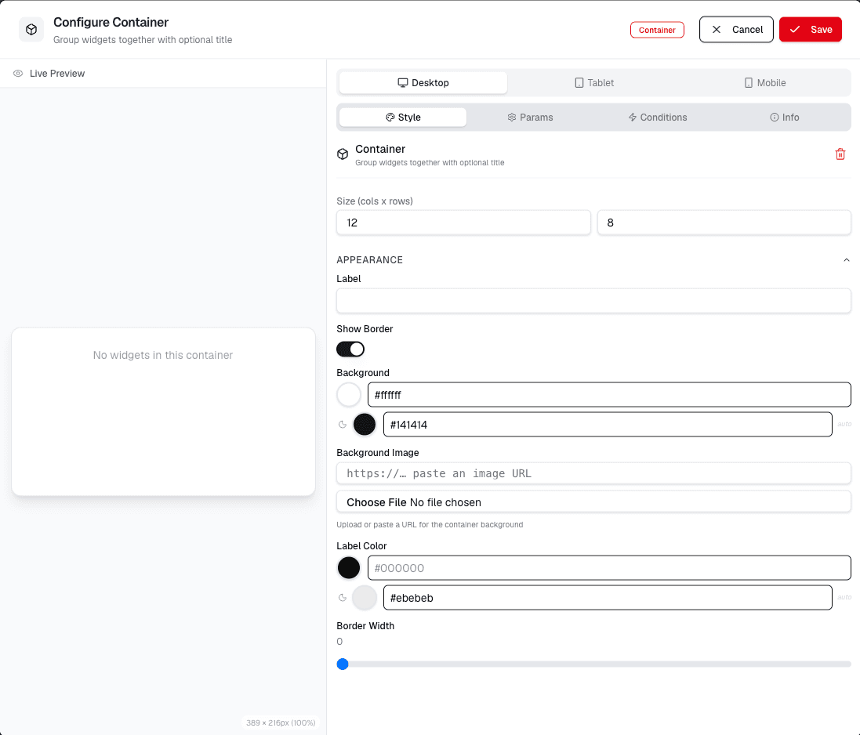Click auto label beside #141414 field

click(844, 424)
